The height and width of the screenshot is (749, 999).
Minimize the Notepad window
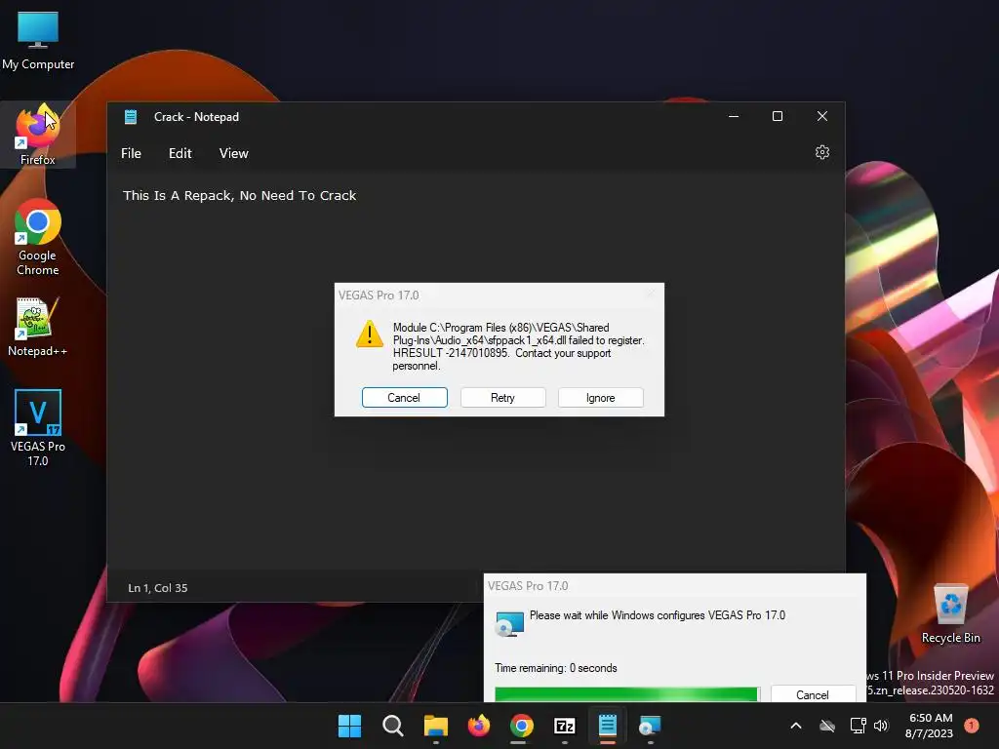tap(734, 117)
